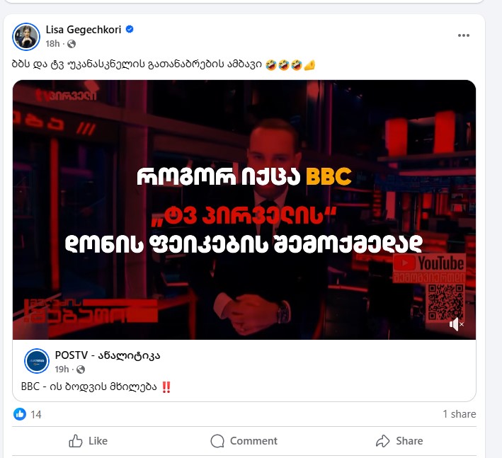Image resolution: width=502 pixels, height=458 pixels.
Task: Click the Comment button
Action: tap(244, 441)
